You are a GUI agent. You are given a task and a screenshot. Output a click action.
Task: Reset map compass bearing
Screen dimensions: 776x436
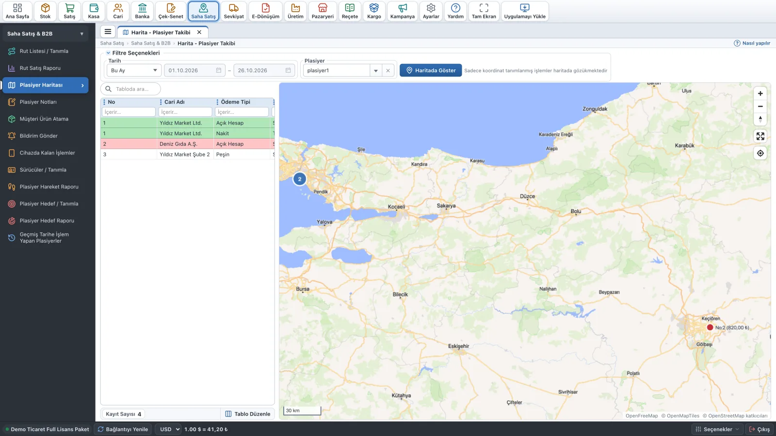click(760, 119)
